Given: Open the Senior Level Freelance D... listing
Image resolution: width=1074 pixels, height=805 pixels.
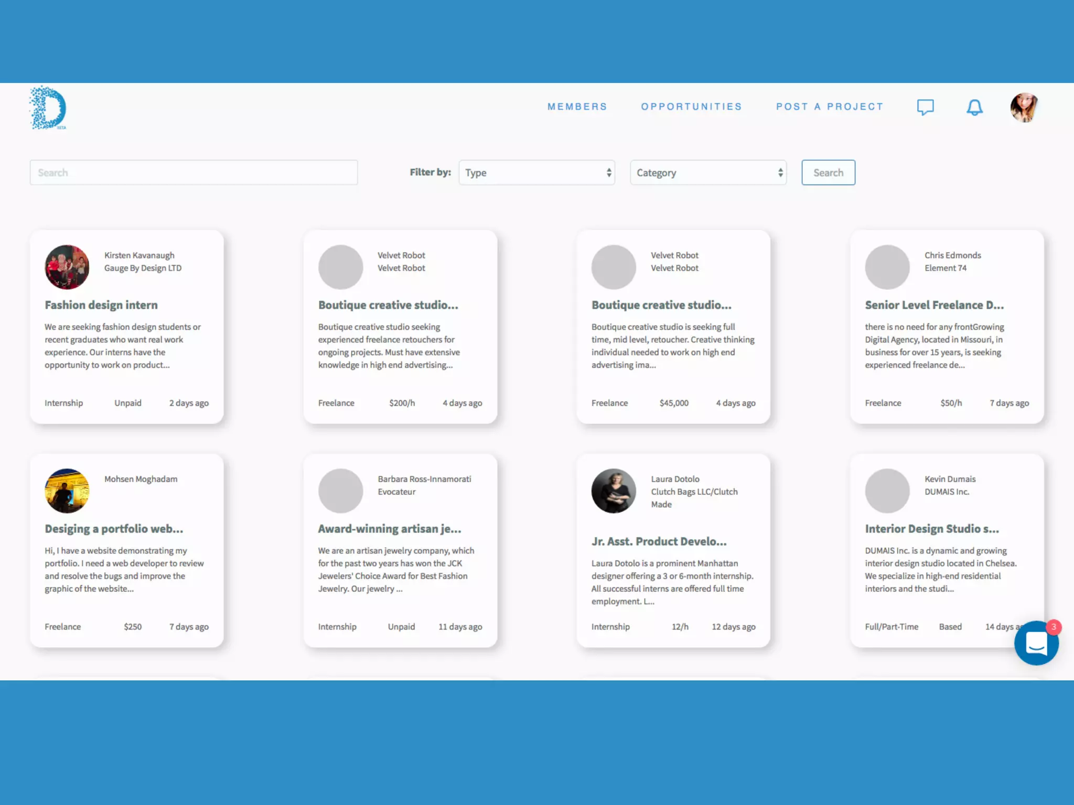Looking at the screenshot, I should 934,305.
